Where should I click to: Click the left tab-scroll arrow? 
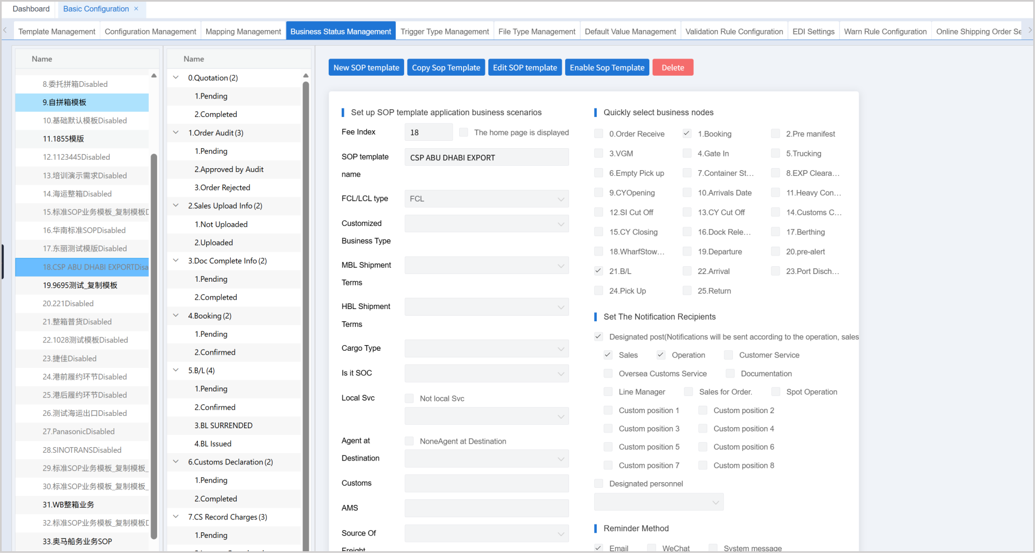(x=5, y=31)
